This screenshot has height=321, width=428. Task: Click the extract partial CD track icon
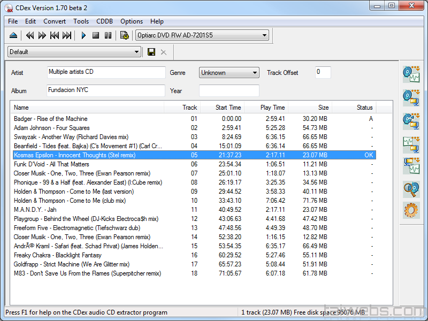point(411,121)
